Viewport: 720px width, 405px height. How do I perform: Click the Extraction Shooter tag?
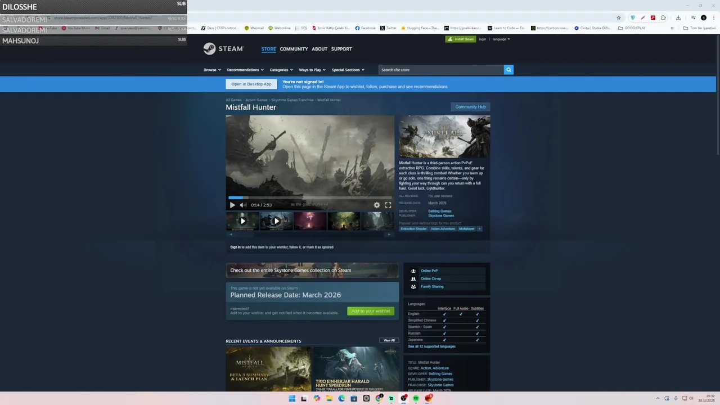click(x=413, y=229)
